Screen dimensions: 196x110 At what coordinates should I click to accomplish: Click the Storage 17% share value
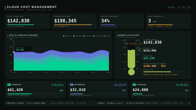(187, 90)
